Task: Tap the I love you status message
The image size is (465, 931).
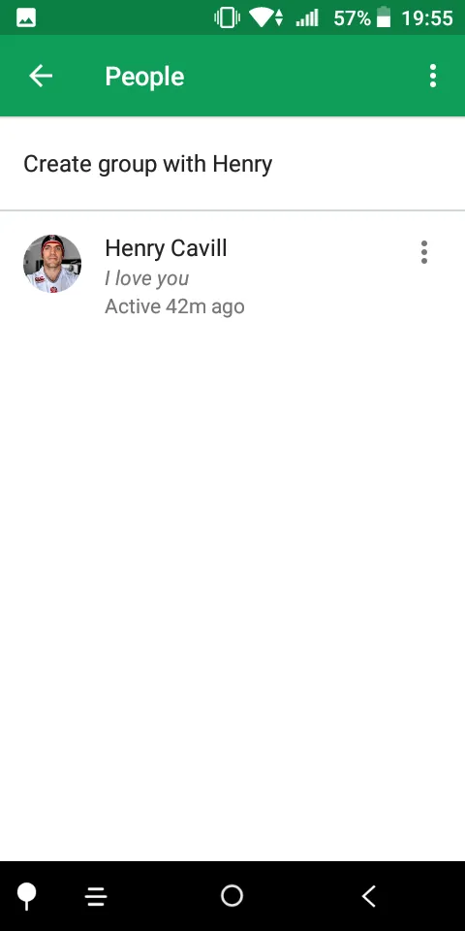Action: click(x=147, y=278)
